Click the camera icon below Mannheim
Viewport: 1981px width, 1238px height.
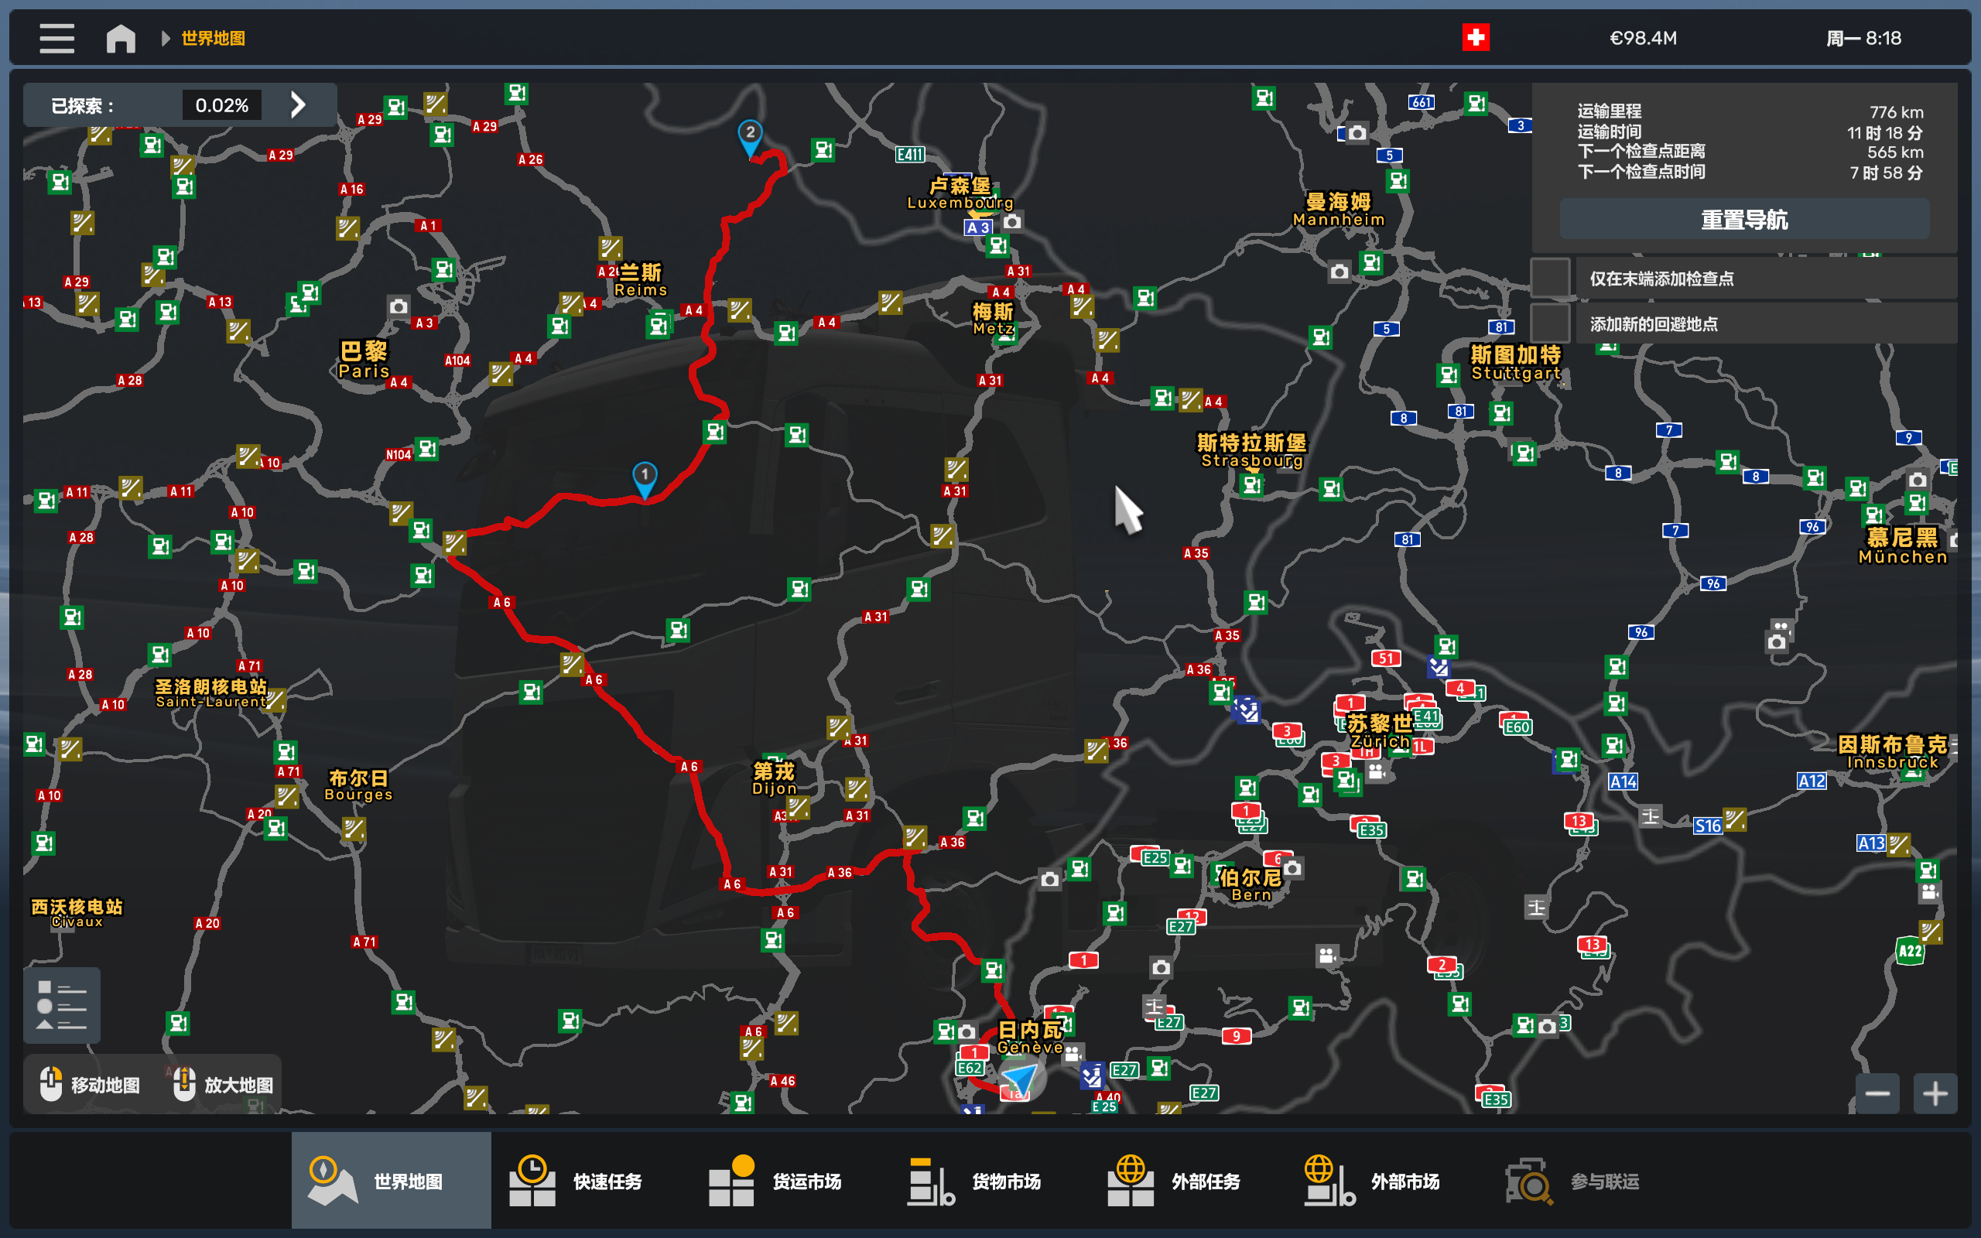pos(1339,271)
